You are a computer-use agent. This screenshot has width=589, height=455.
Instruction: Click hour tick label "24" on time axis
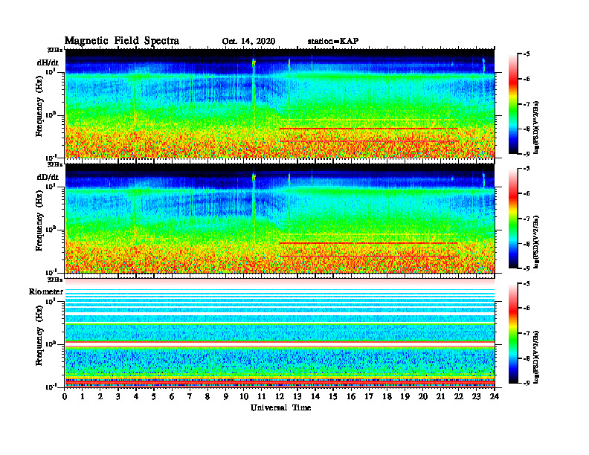click(494, 397)
